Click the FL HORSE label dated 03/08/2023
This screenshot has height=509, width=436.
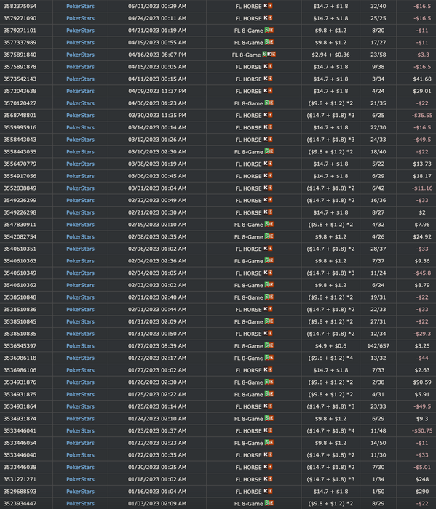pos(248,164)
